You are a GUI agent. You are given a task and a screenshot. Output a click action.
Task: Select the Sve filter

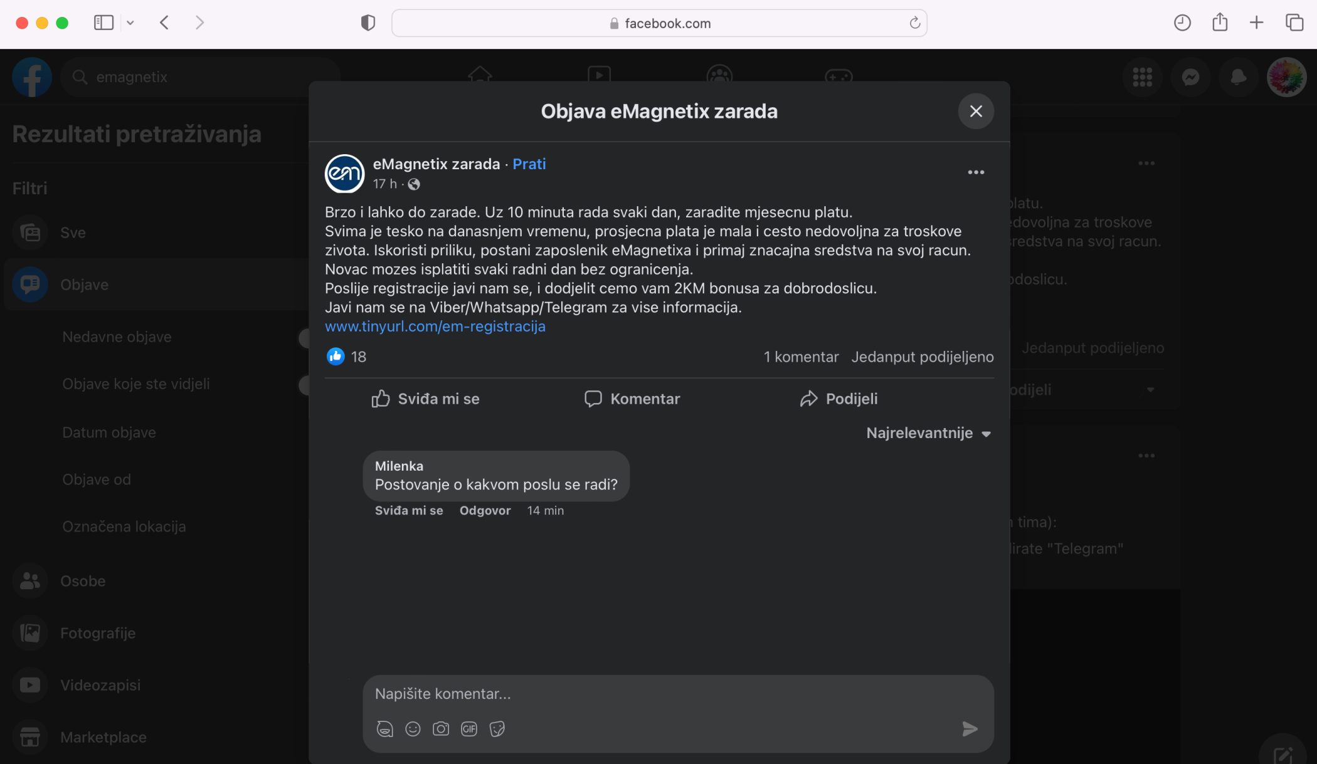[x=157, y=233]
